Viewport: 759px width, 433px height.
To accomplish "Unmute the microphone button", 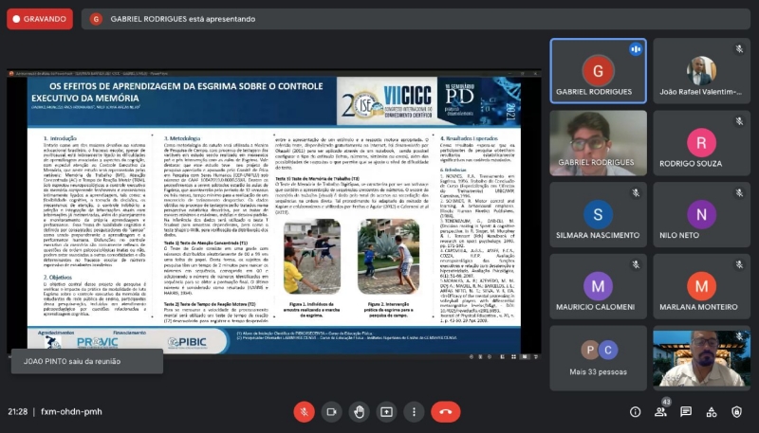I will (x=304, y=412).
